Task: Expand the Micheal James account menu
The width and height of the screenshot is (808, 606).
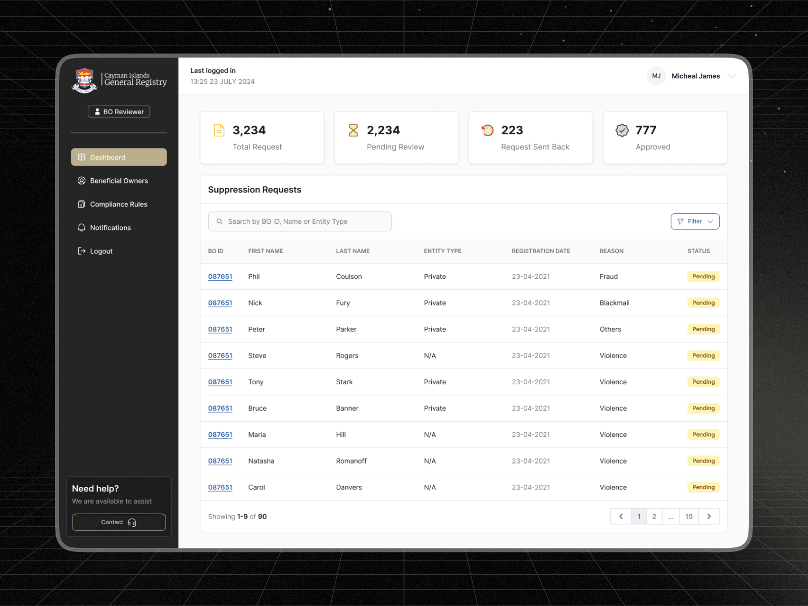Action: [x=731, y=76]
